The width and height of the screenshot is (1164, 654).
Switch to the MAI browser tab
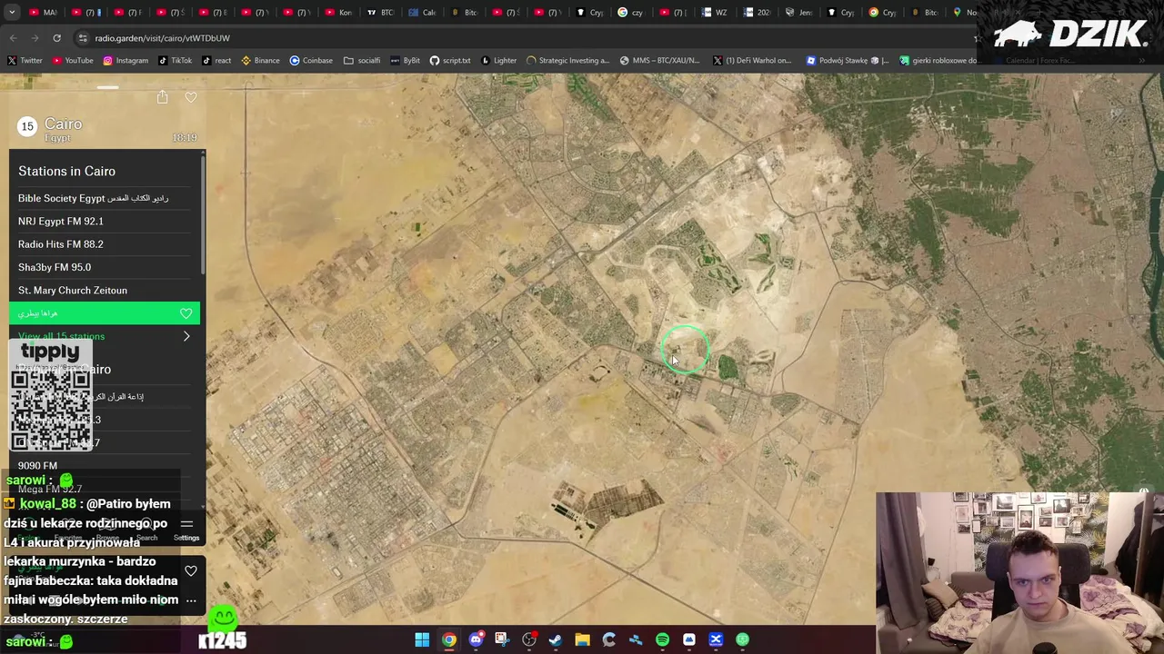tap(42, 13)
